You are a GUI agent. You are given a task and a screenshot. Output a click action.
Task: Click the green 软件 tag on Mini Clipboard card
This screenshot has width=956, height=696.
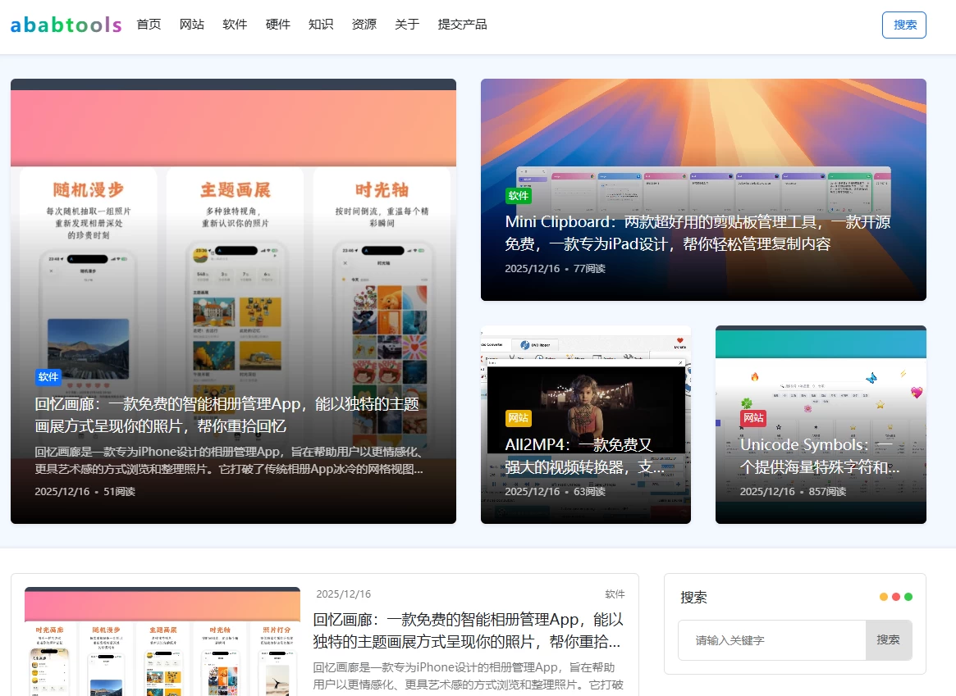pos(519,196)
